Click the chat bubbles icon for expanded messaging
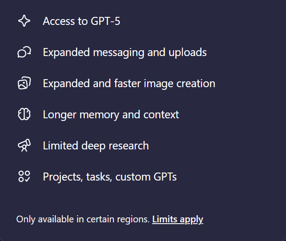Viewport: 286px width, 241px height. pos(24,52)
